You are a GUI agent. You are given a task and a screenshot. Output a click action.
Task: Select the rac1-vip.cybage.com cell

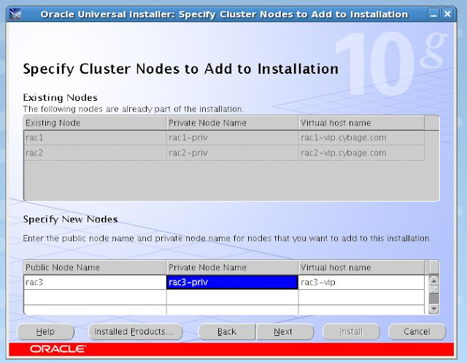(x=361, y=138)
